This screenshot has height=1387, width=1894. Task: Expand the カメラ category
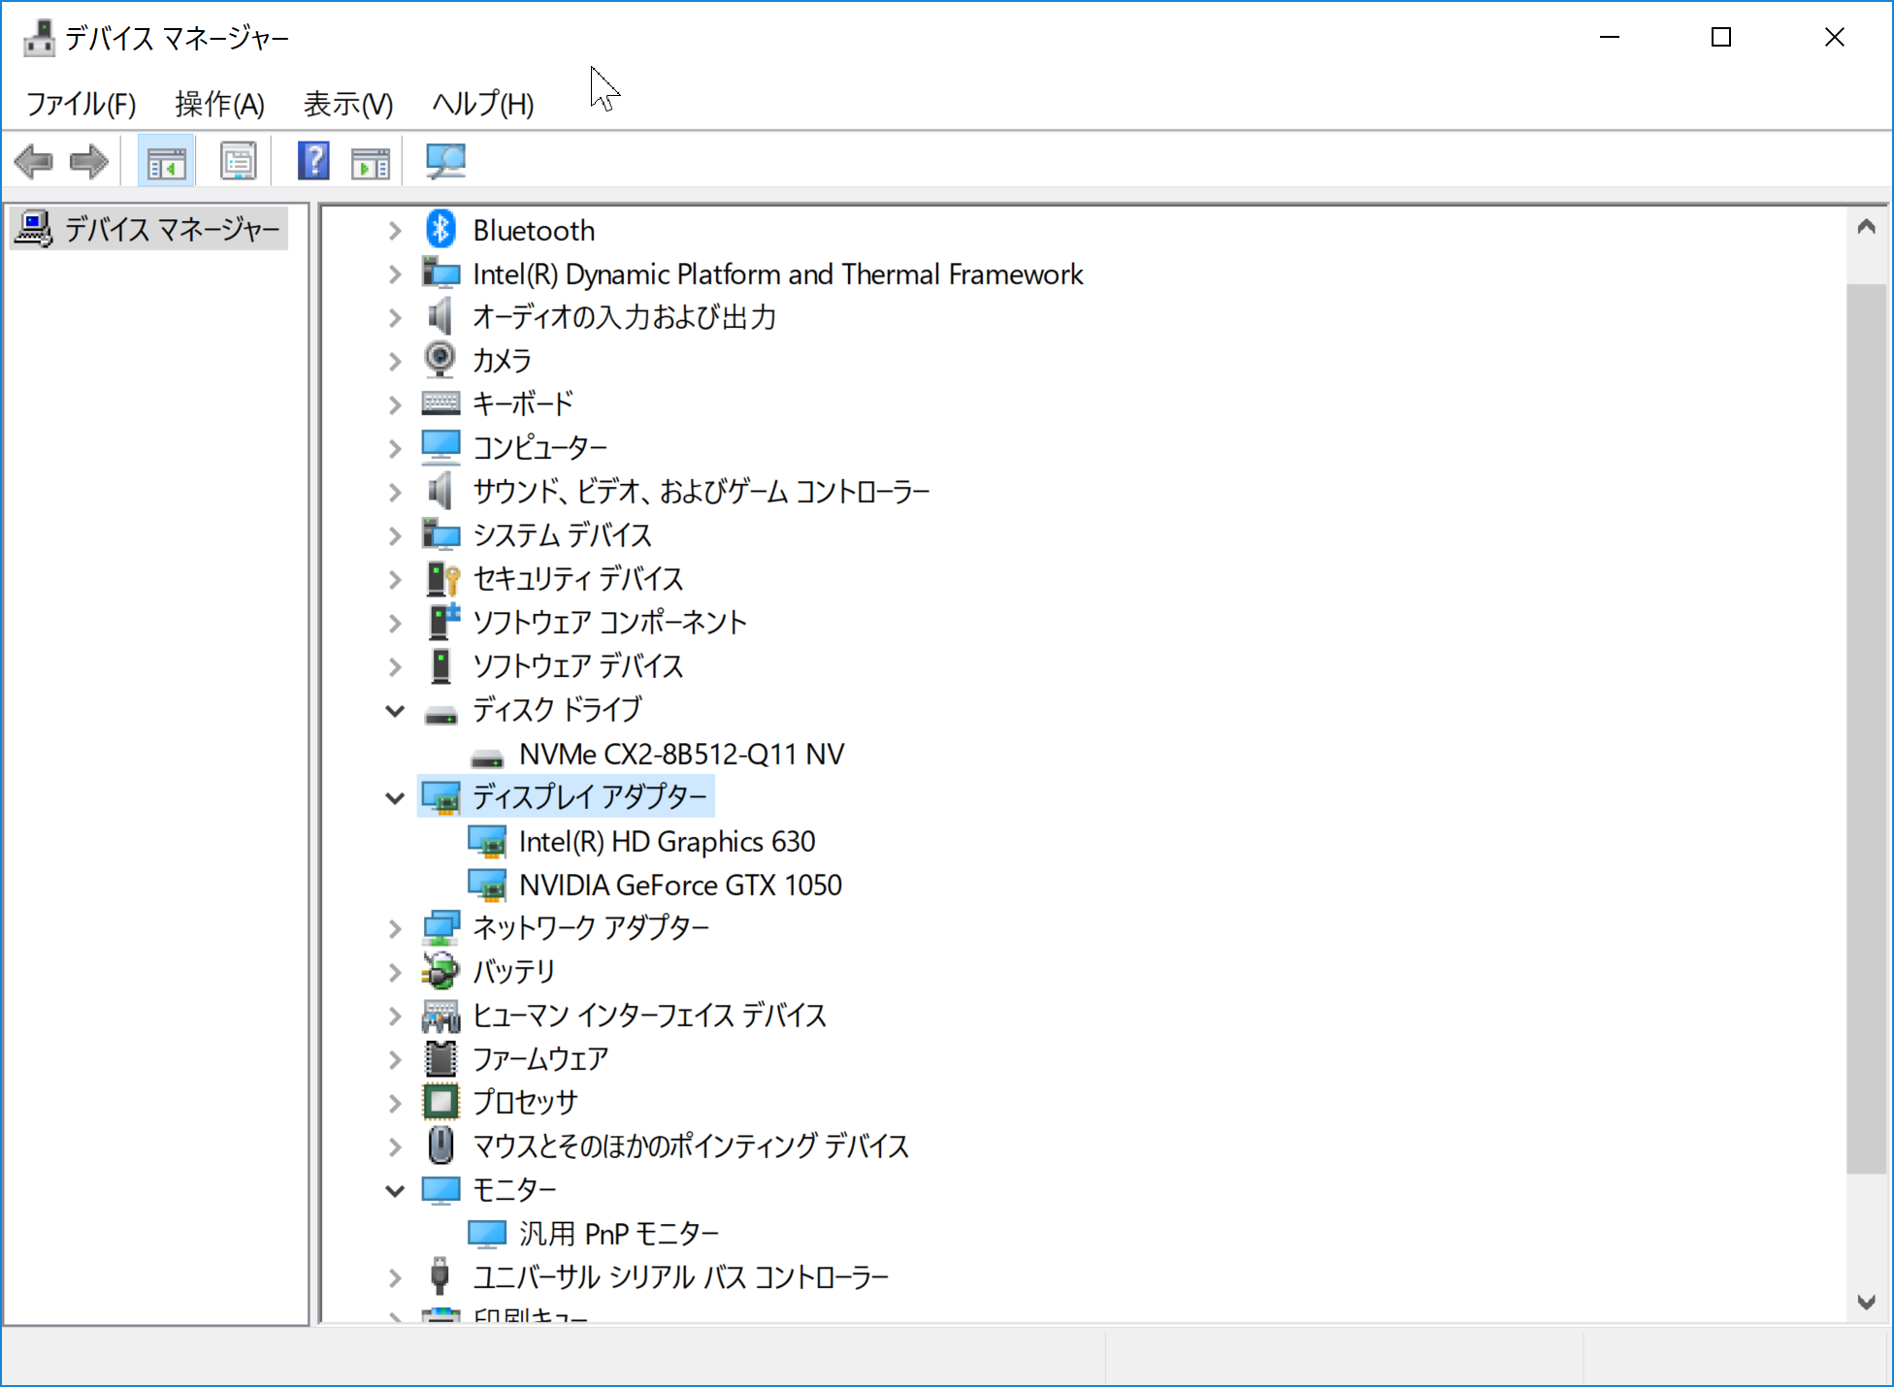click(395, 362)
